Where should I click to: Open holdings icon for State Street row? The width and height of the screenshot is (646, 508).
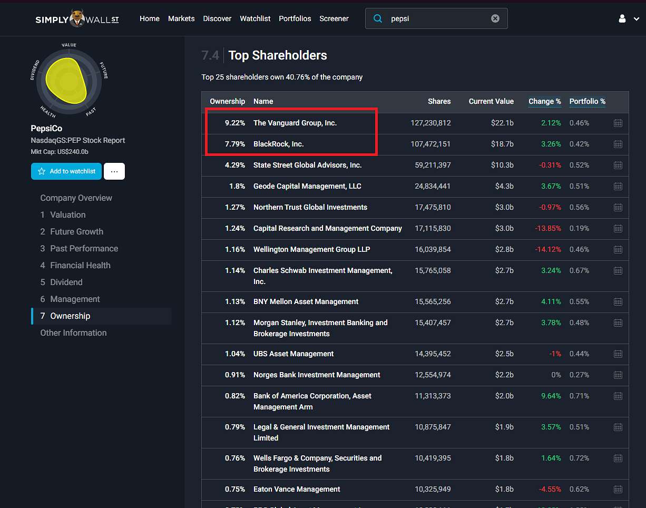click(618, 165)
